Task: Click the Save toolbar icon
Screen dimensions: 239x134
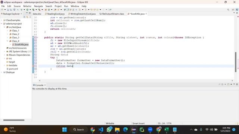Action: tap(8, 10)
